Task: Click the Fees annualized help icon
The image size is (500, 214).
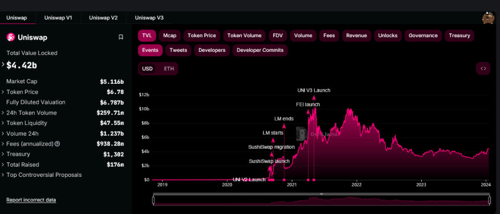Action: tap(57, 144)
